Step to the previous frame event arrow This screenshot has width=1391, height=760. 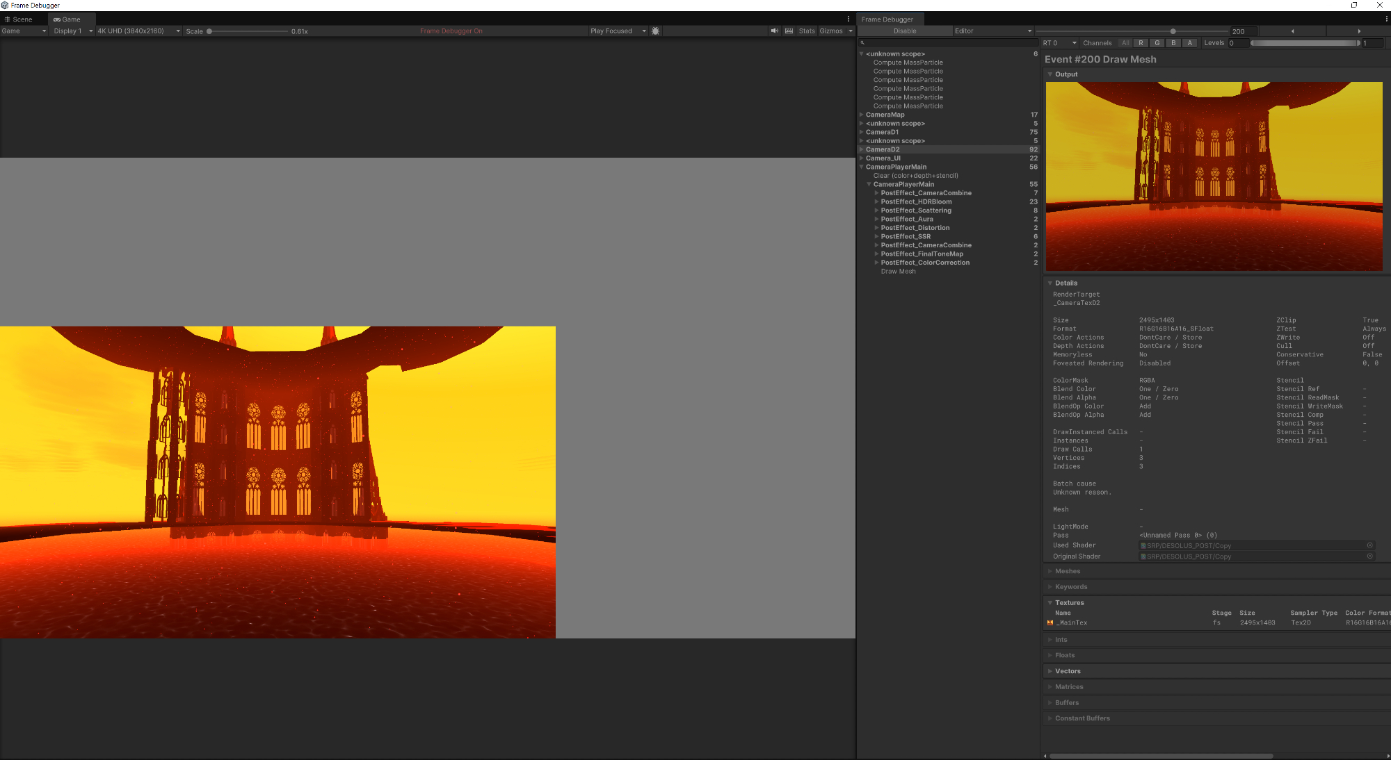(1292, 31)
